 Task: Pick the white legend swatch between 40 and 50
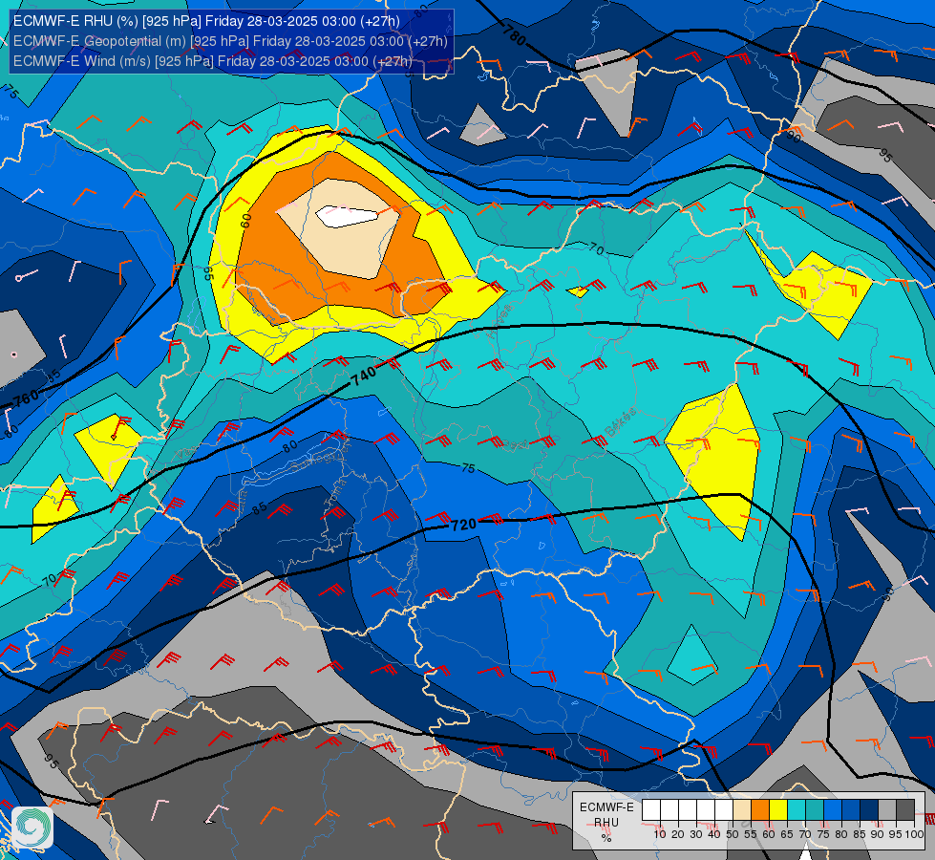coord(724,810)
